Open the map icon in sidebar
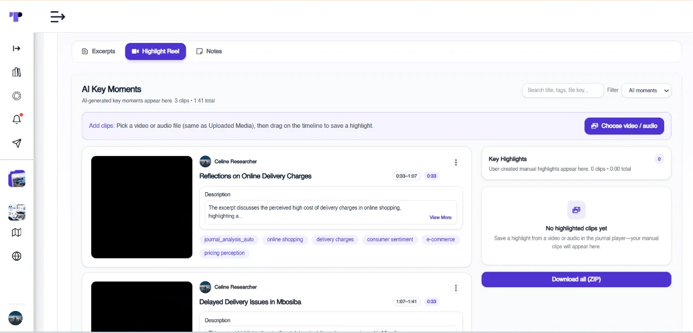 pyautogui.click(x=16, y=233)
